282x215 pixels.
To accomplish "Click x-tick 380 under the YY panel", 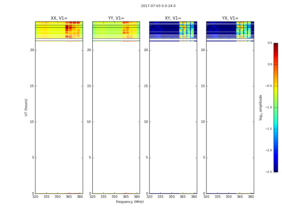I will pyautogui.click(x=137, y=197).
